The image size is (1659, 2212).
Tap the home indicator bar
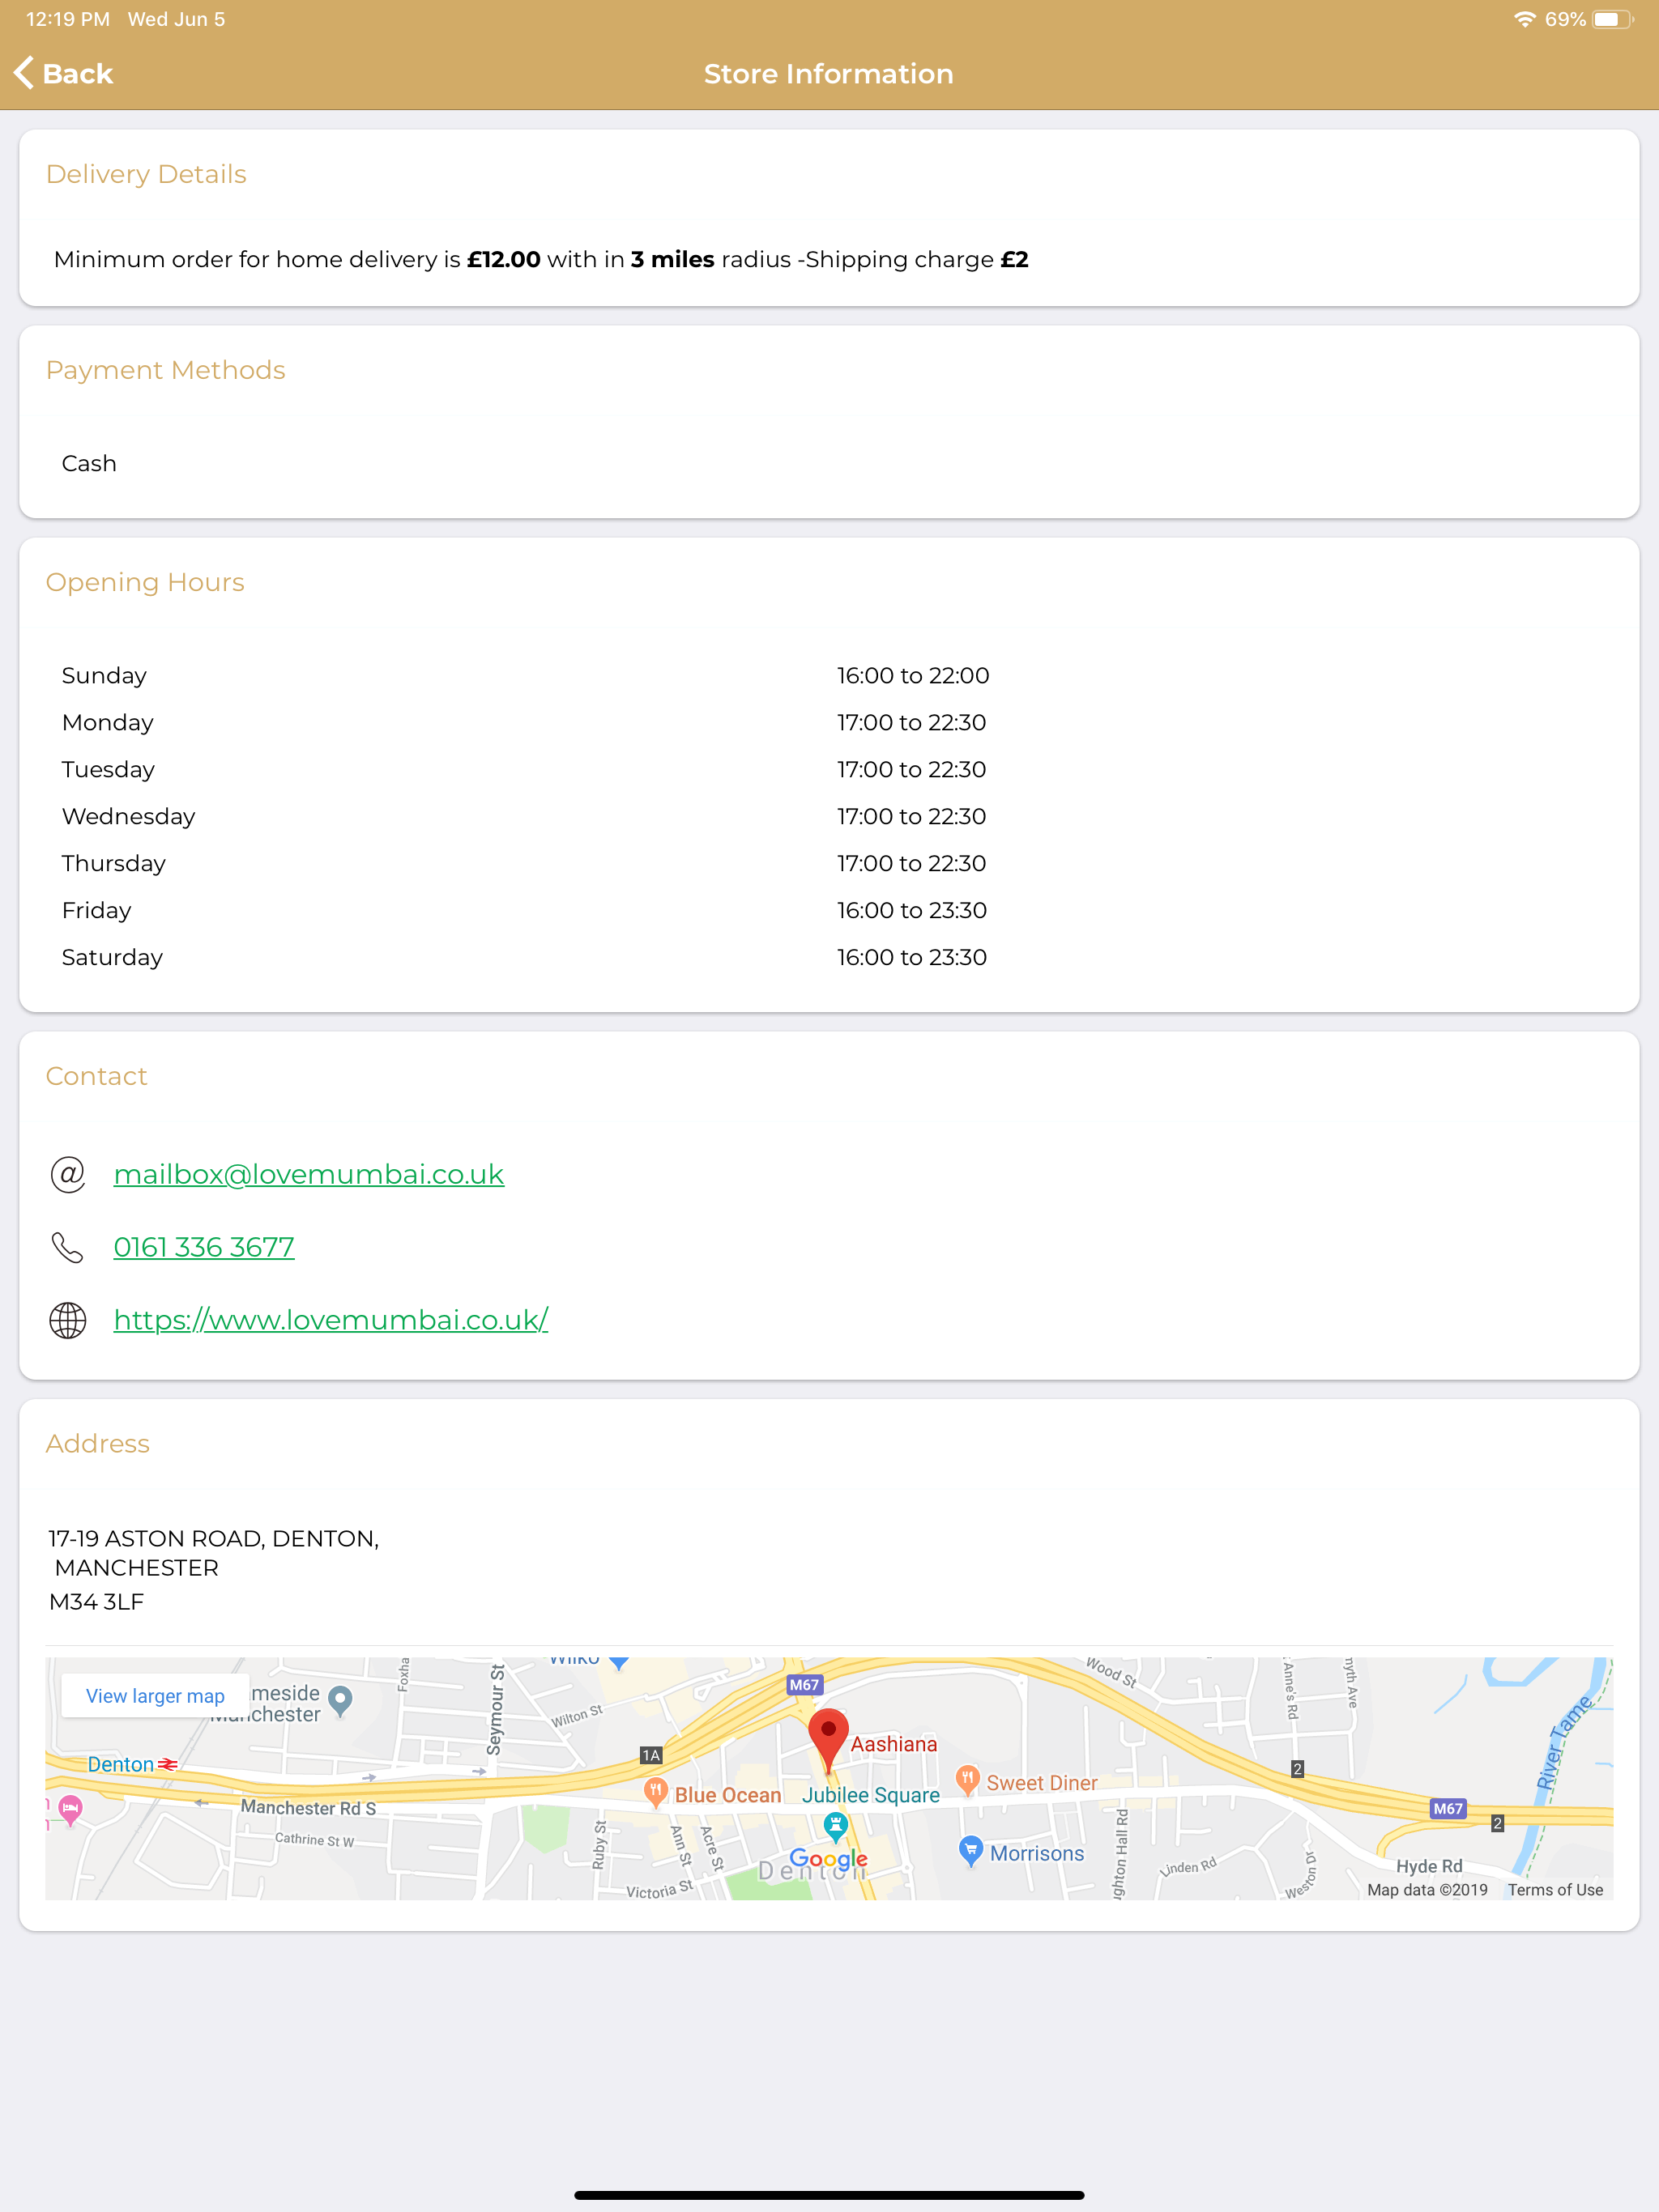click(x=829, y=2195)
